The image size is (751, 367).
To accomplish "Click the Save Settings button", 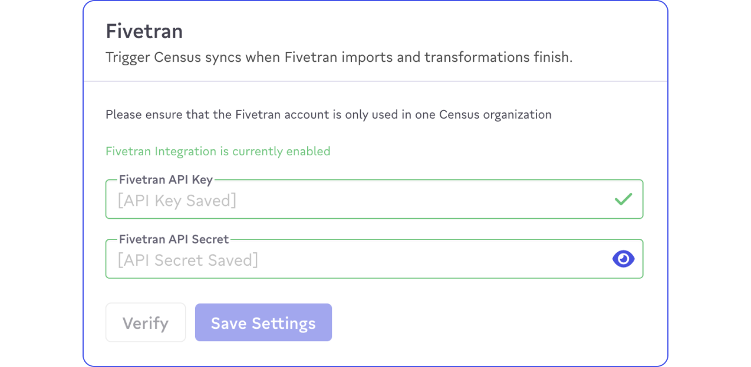I will pyautogui.click(x=263, y=323).
